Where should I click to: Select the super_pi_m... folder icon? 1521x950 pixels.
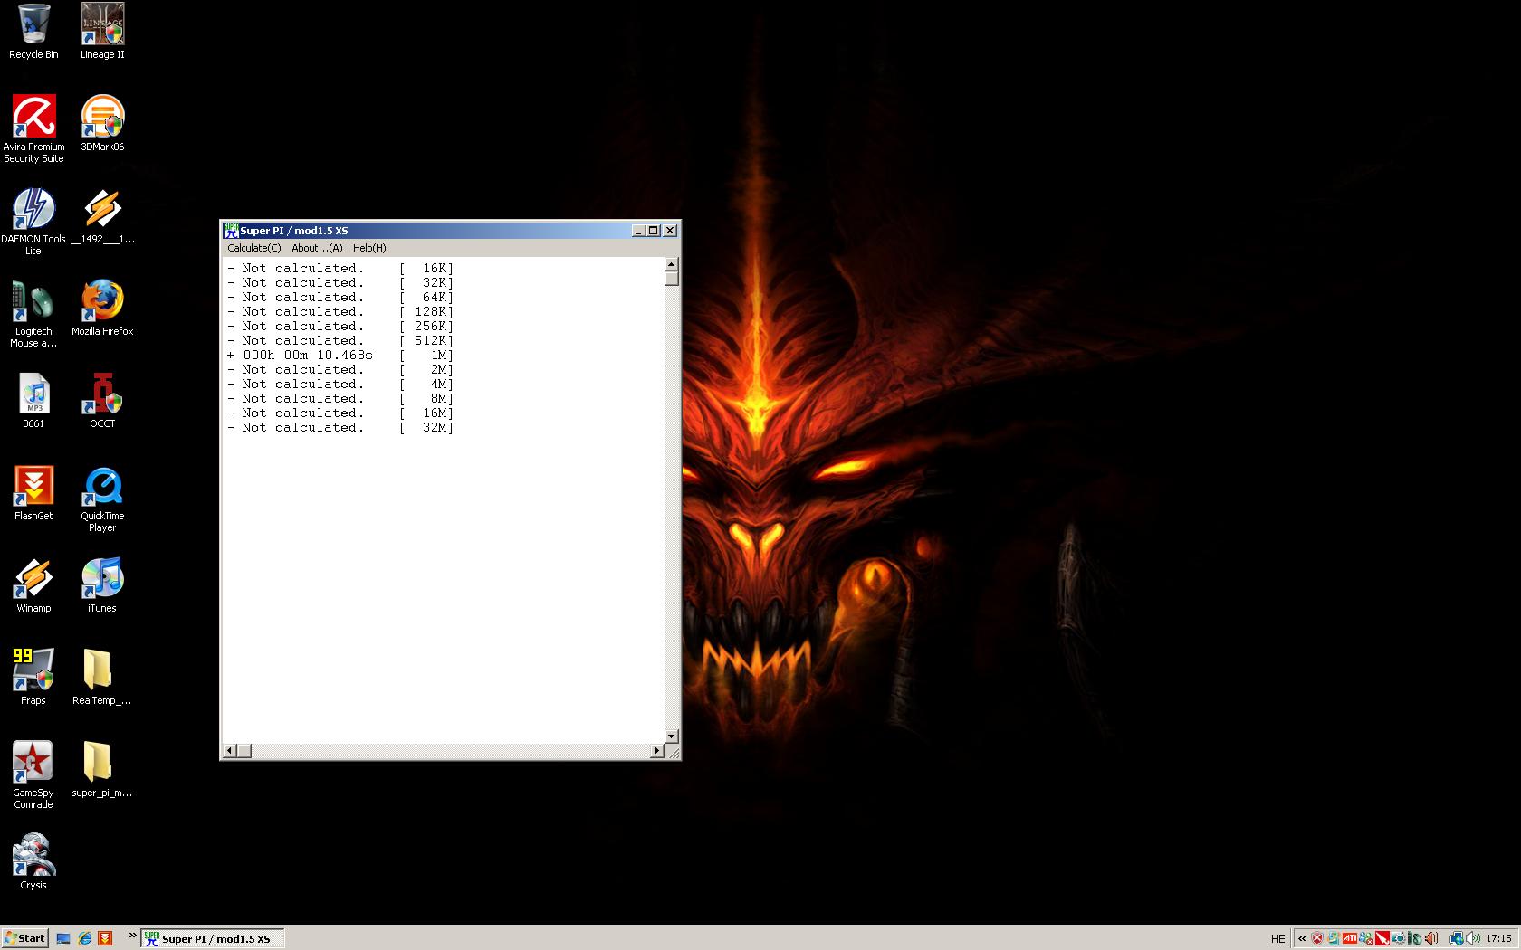pyautogui.click(x=102, y=770)
